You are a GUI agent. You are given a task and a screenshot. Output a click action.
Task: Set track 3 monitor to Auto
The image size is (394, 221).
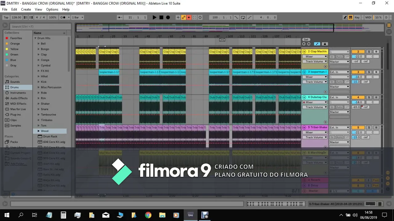pyautogui.click(x=339, y=82)
